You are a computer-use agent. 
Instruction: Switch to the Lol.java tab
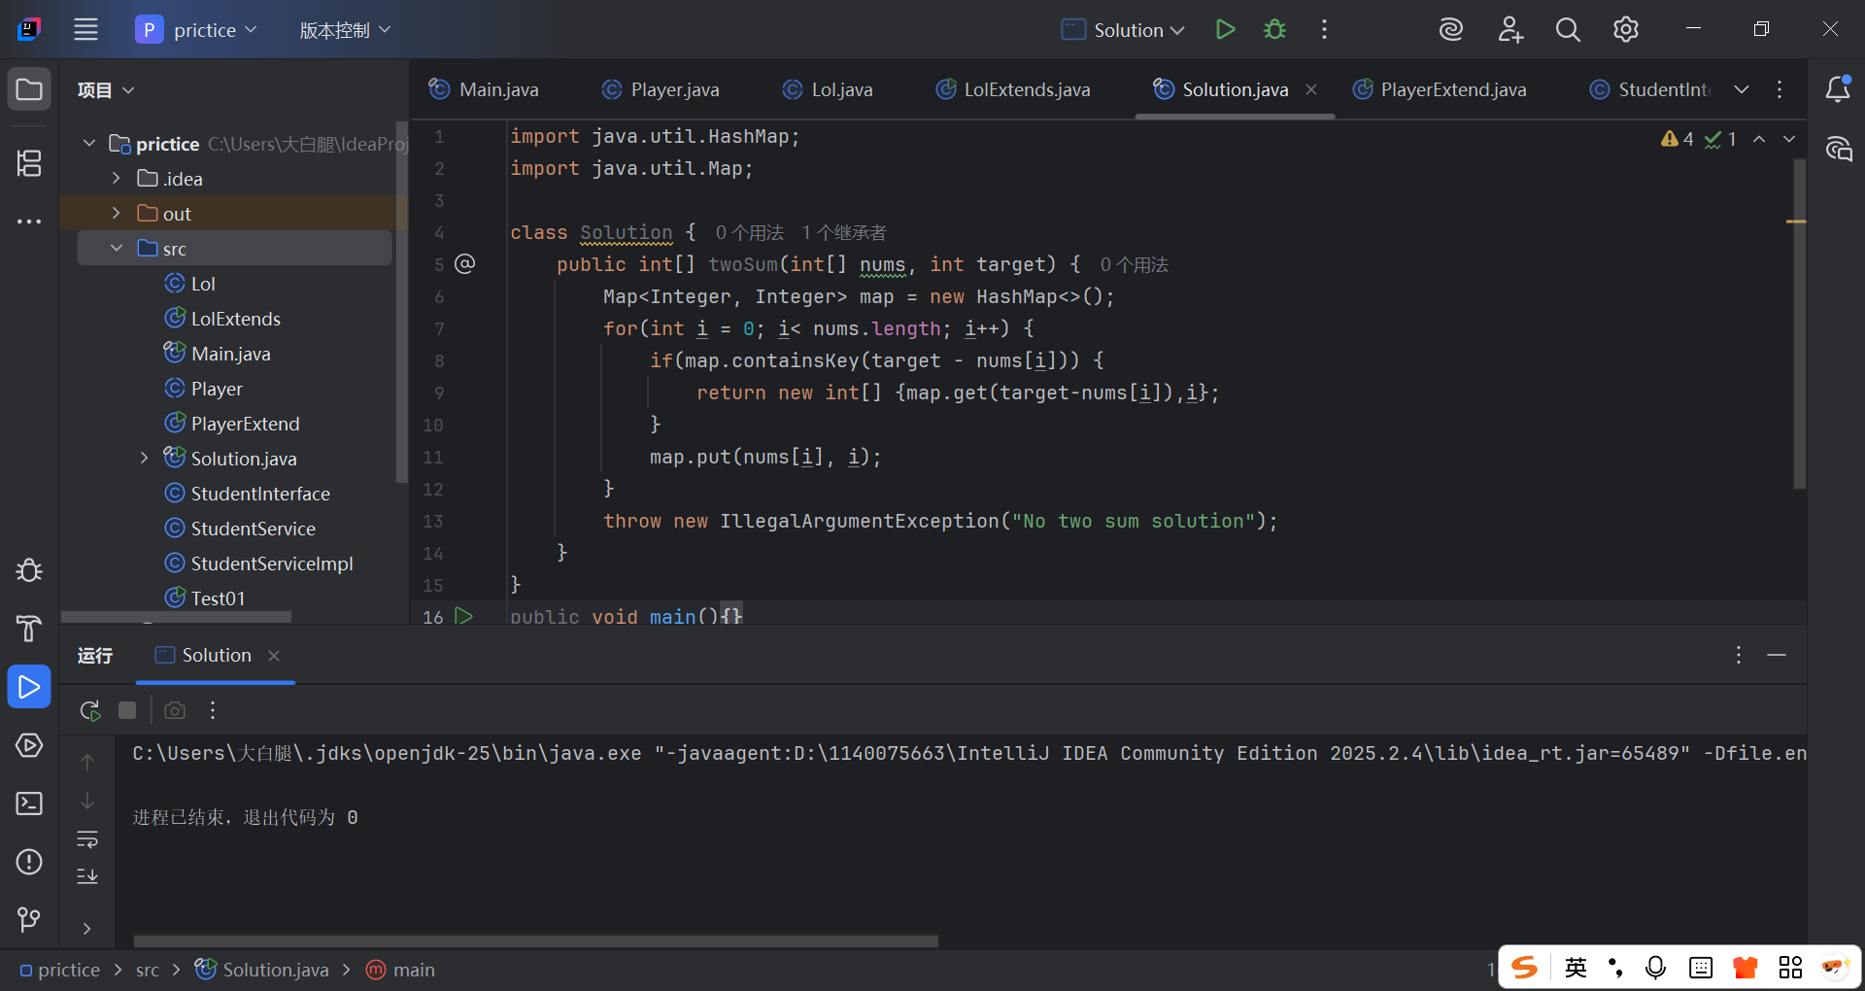[828, 89]
